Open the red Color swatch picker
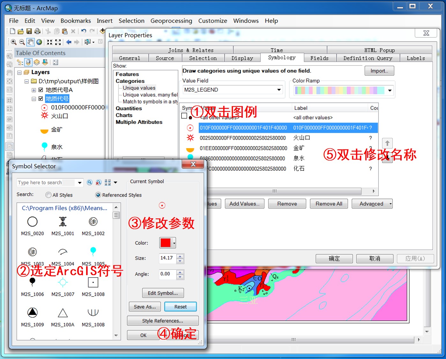Image resolution: width=446 pixels, height=359 pixels. (x=167, y=243)
